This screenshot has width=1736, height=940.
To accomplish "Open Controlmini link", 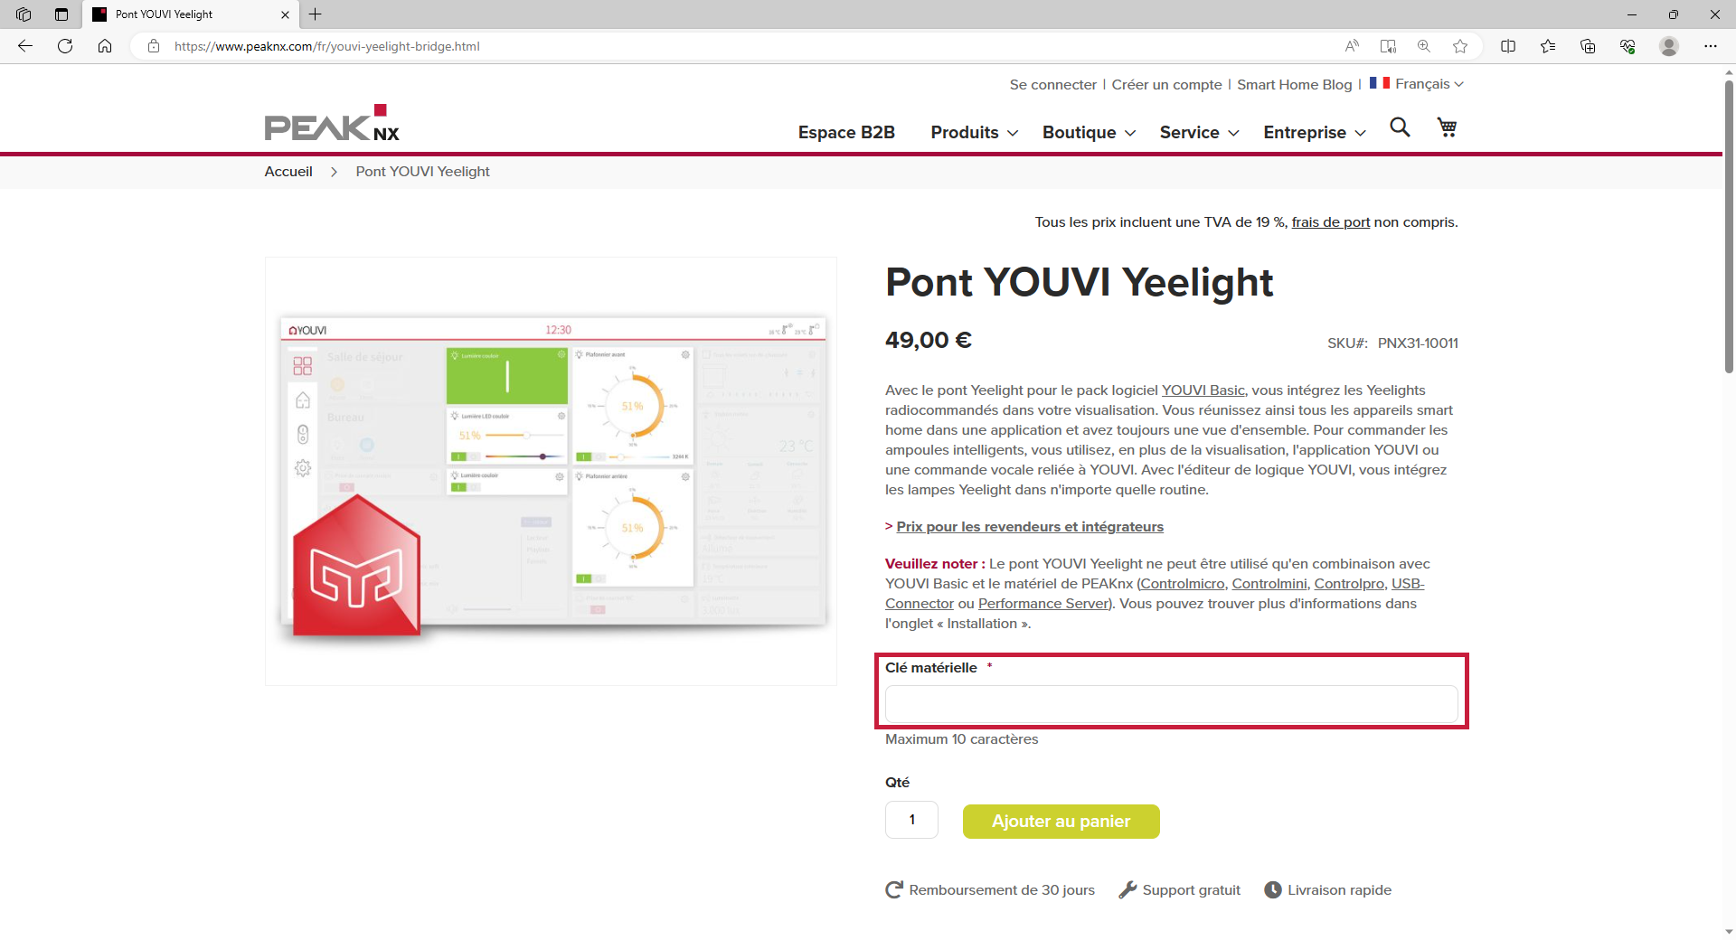I will pos(1269,583).
